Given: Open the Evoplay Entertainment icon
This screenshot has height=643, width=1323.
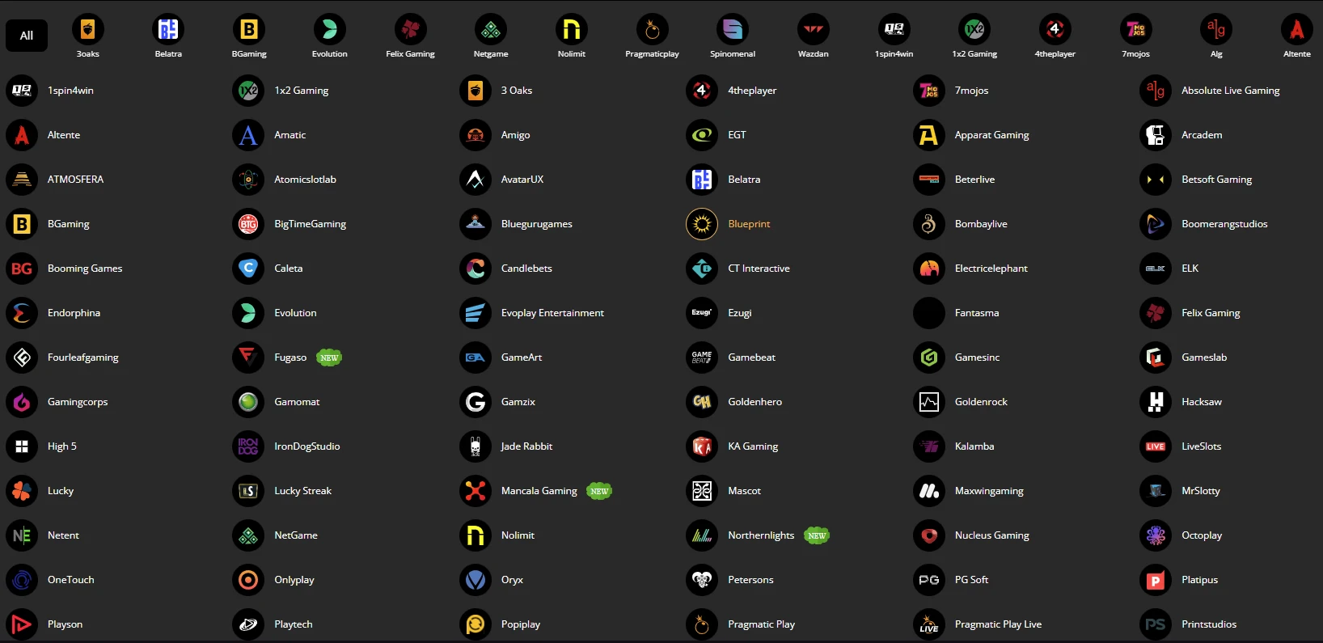Looking at the screenshot, I should (476, 313).
